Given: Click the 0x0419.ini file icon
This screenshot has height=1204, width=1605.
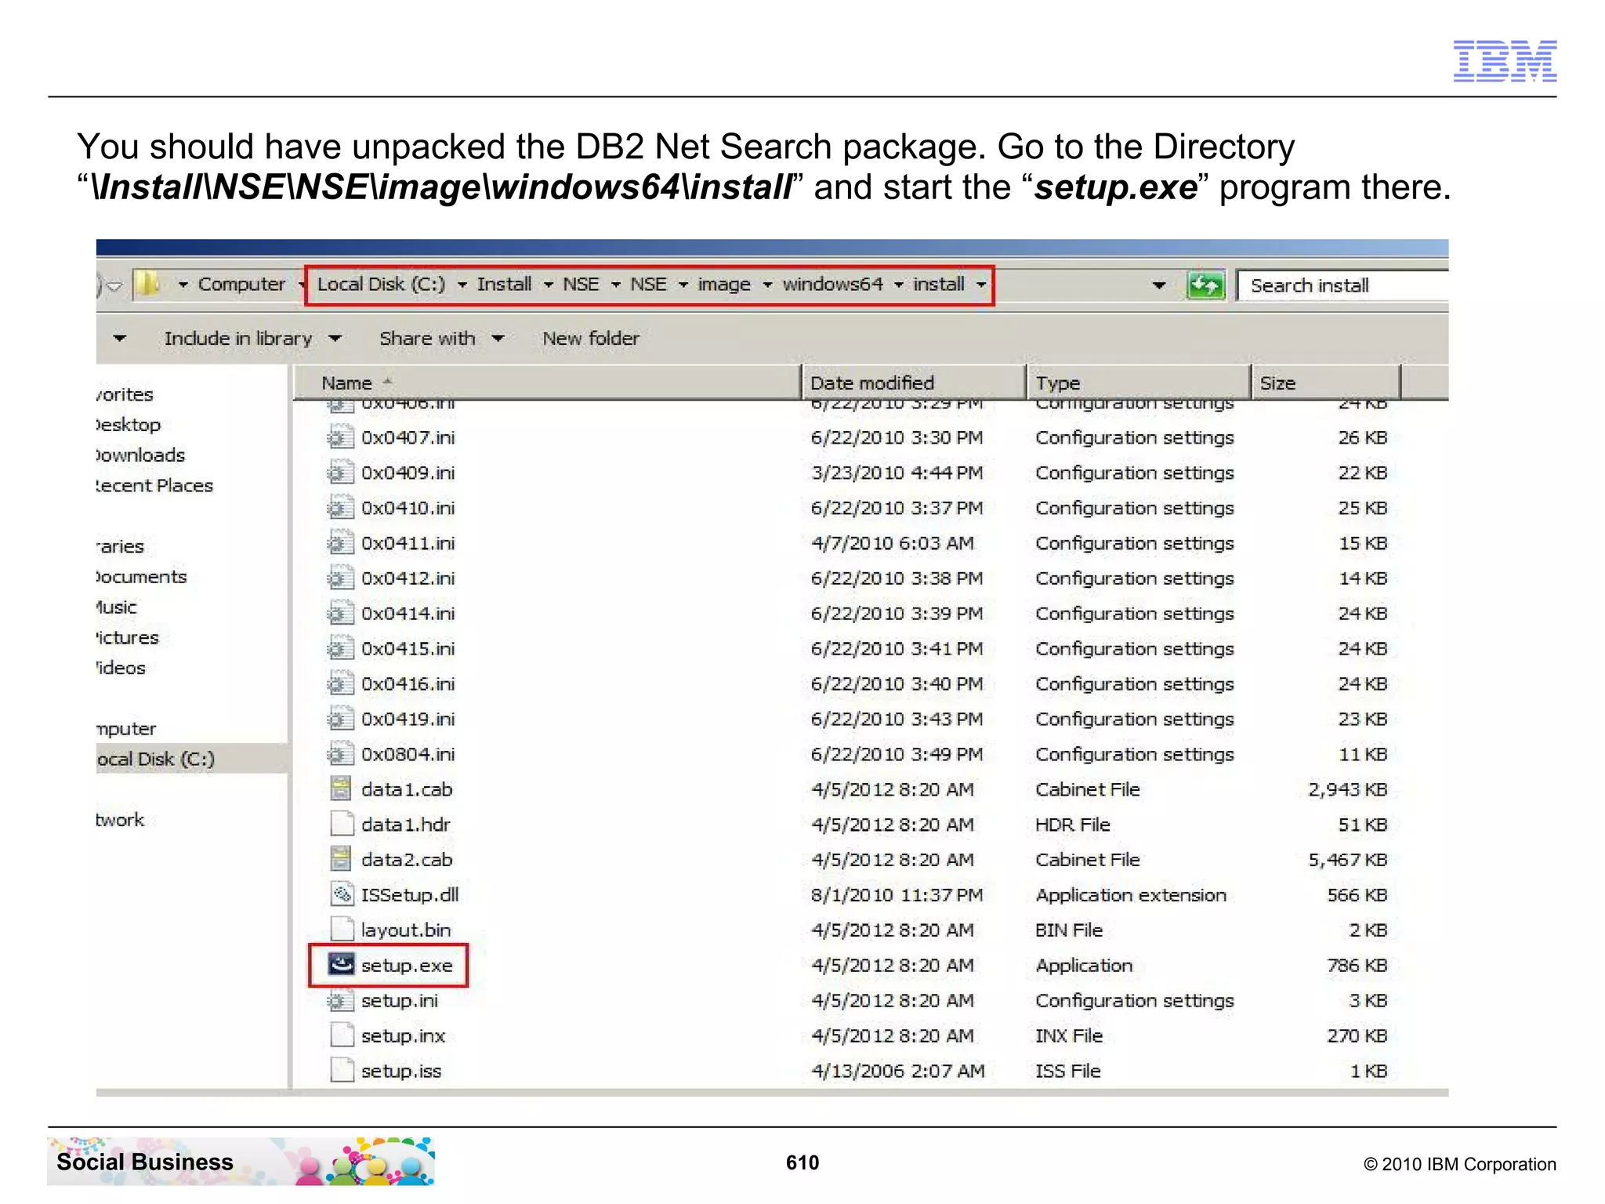Looking at the screenshot, I should 339,719.
